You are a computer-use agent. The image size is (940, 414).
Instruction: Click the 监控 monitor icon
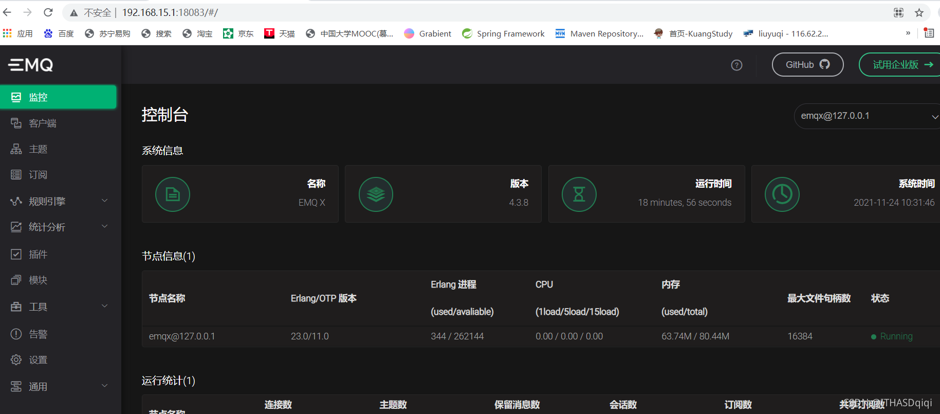coord(16,97)
